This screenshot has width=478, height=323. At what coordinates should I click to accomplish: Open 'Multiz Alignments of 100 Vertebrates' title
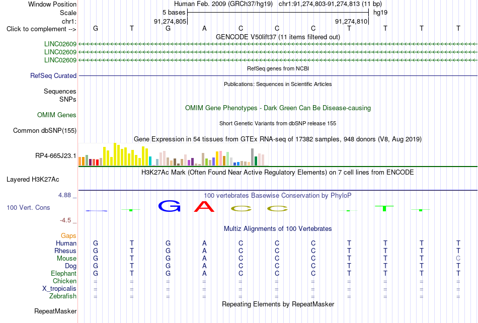[278, 228]
